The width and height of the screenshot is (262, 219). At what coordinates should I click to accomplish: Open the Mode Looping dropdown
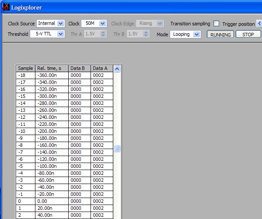point(197,35)
